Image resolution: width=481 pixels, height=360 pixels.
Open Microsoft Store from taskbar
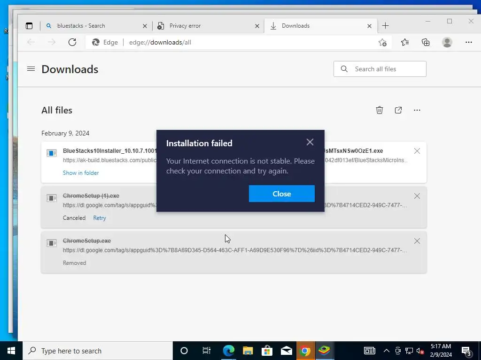267,351
